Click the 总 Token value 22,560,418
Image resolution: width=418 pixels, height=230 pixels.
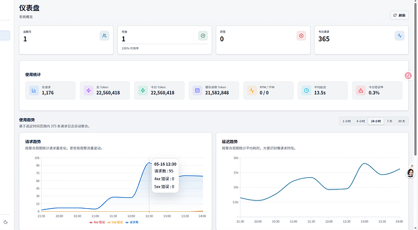coord(108,93)
